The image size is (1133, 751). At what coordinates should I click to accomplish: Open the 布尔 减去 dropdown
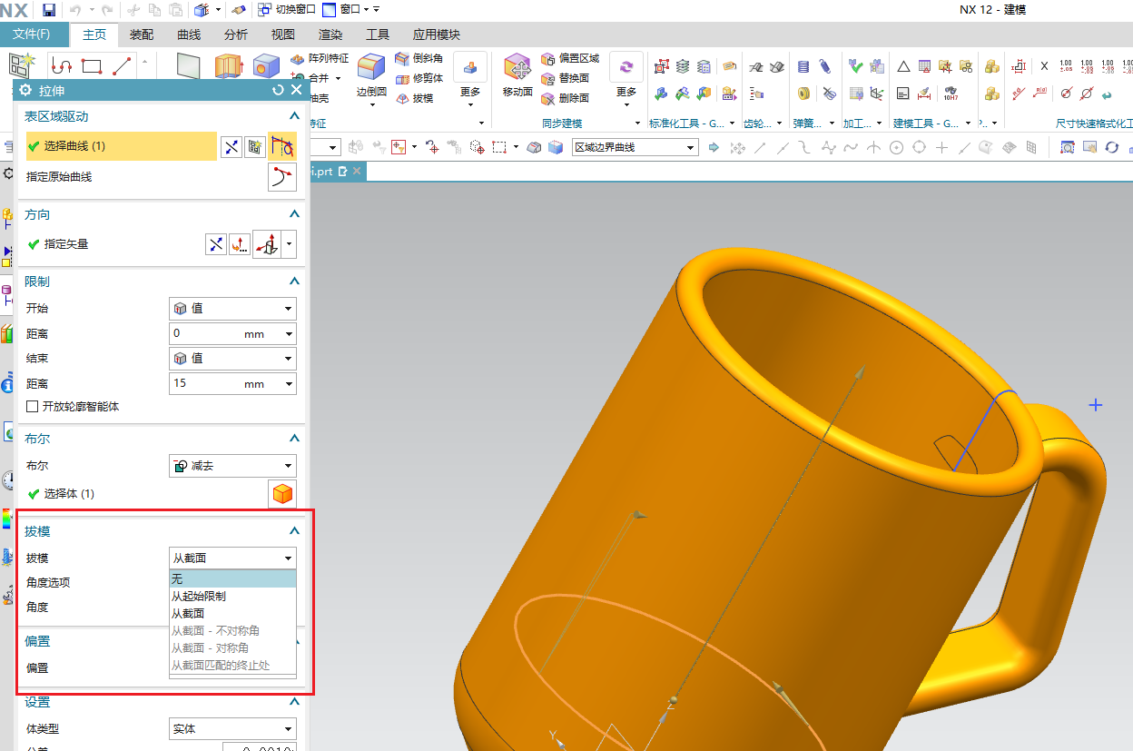[x=232, y=466]
